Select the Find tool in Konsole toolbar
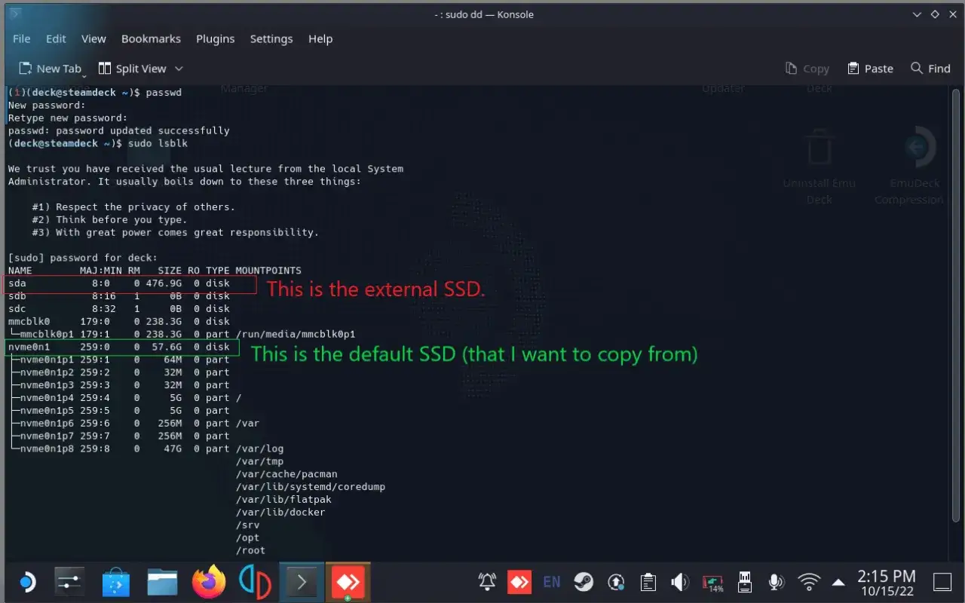965x603 pixels. point(930,68)
